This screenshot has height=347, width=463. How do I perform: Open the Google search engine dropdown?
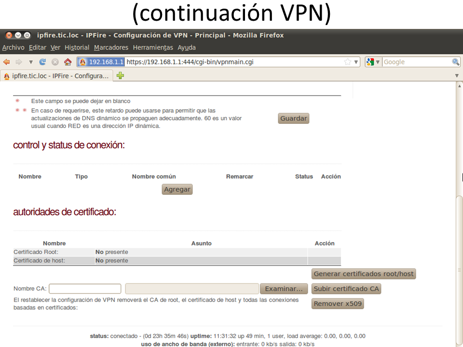(373, 62)
